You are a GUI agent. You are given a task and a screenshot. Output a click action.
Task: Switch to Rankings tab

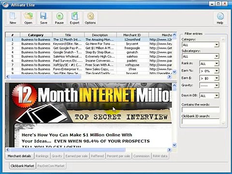click(x=42, y=156)
